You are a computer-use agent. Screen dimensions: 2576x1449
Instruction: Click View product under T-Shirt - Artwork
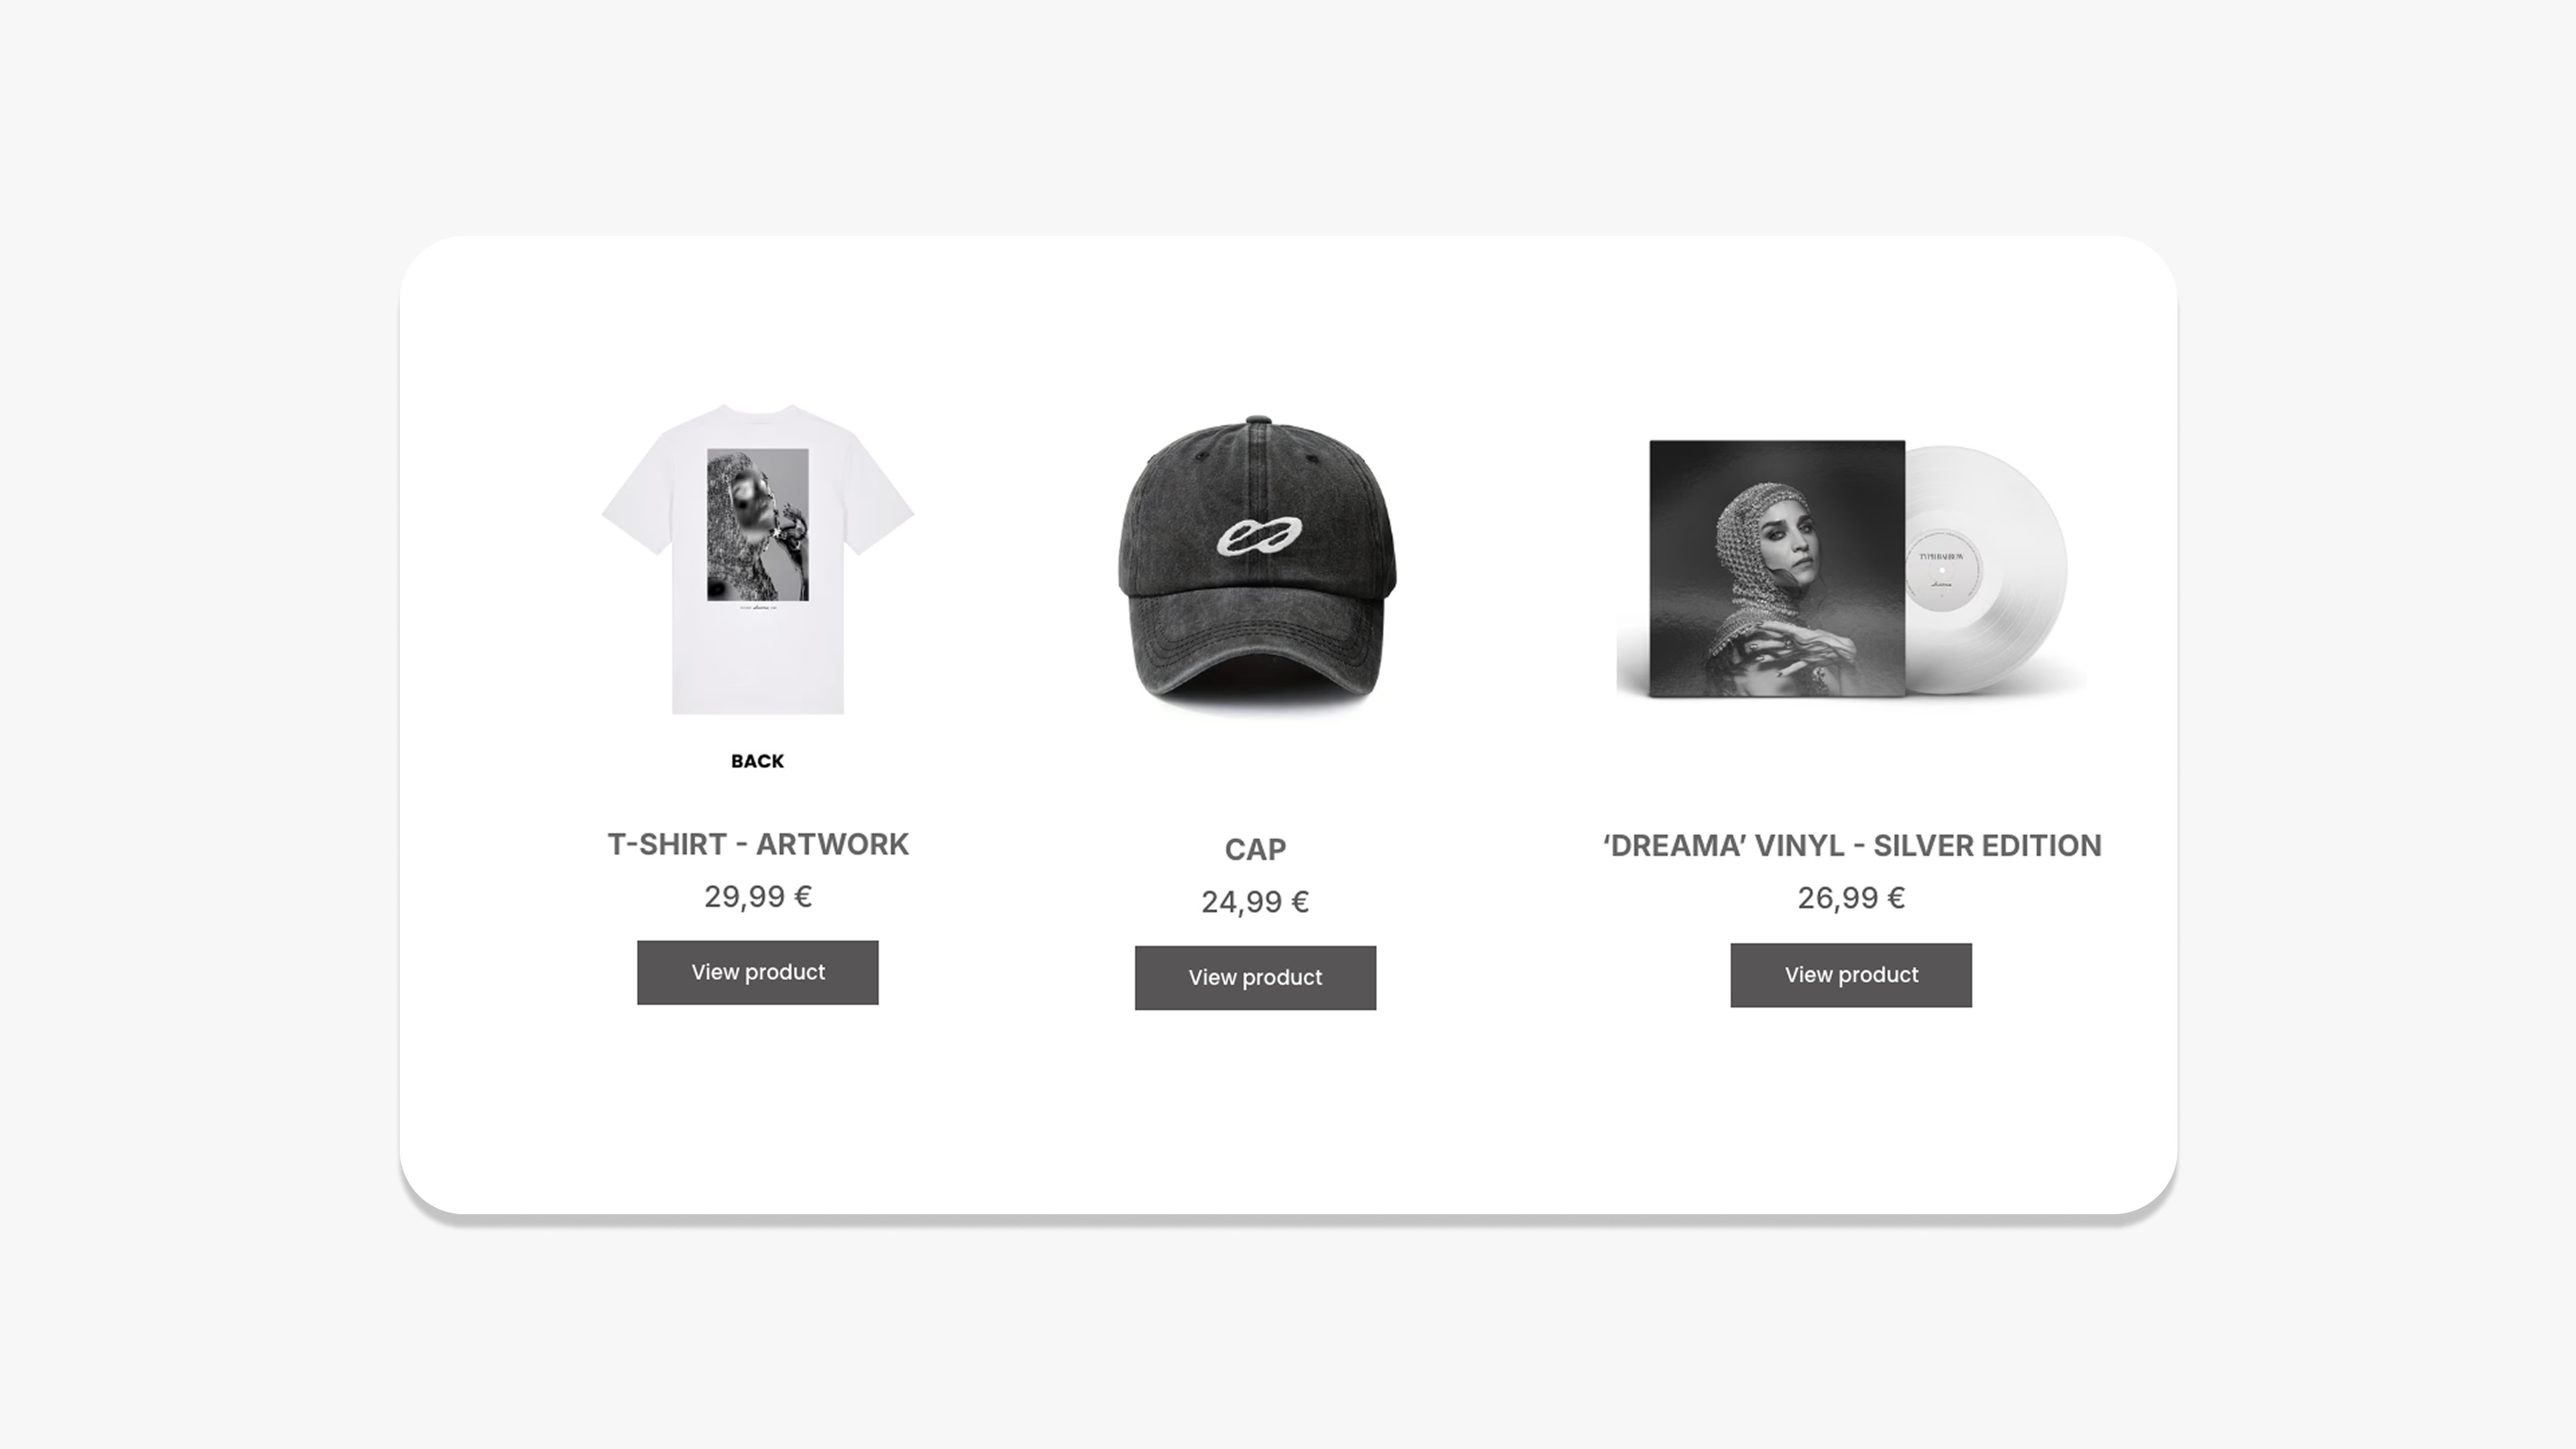757,972
